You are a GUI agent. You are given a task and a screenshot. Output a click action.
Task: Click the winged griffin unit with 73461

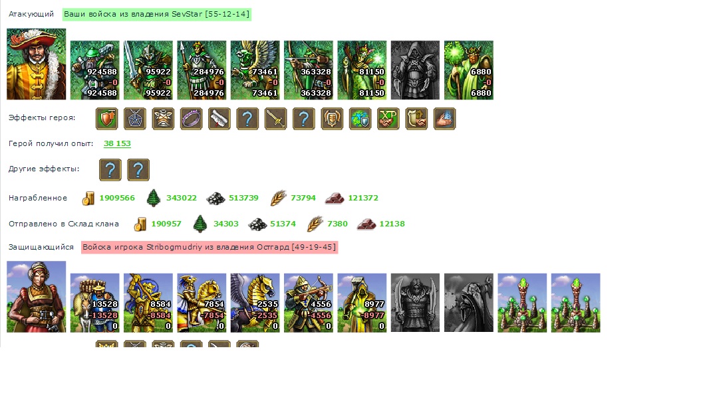coord(255,70)
